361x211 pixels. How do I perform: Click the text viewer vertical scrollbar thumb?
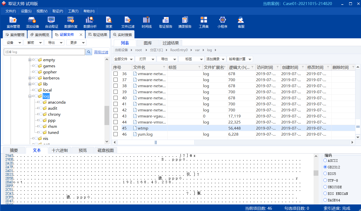[316, 173]
